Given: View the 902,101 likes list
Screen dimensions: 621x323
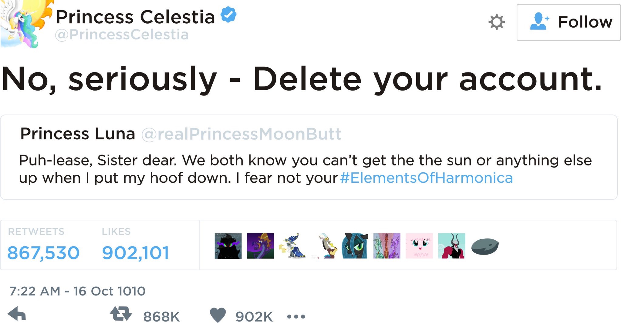Looking at the screenshot, I should pyautogui.click(x=135, y=253).
